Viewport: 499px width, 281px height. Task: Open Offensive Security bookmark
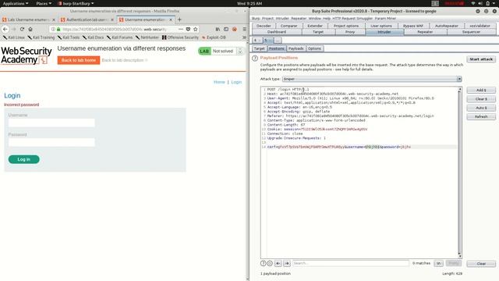[180, 37]
